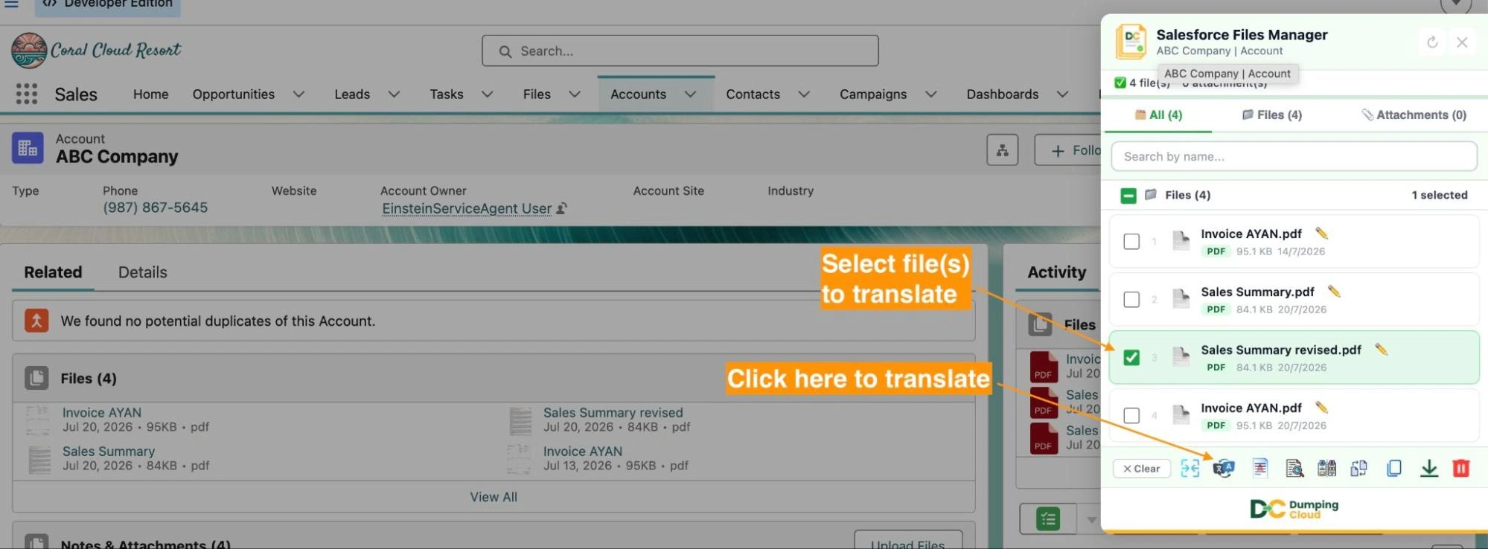Screen dimensions: 1488x549
Task: Expand the Dashboards tab dropdown chevron
Action: click(x=1062, y=94)
